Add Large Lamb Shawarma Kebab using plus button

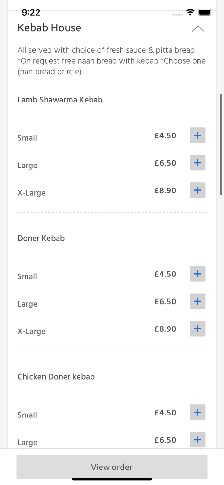click(197, 163)
